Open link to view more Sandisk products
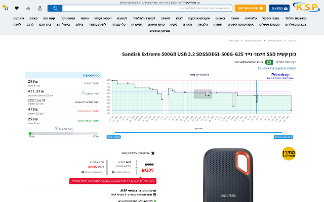Viewport: 324px width, 202px height. tap(277, 68)
